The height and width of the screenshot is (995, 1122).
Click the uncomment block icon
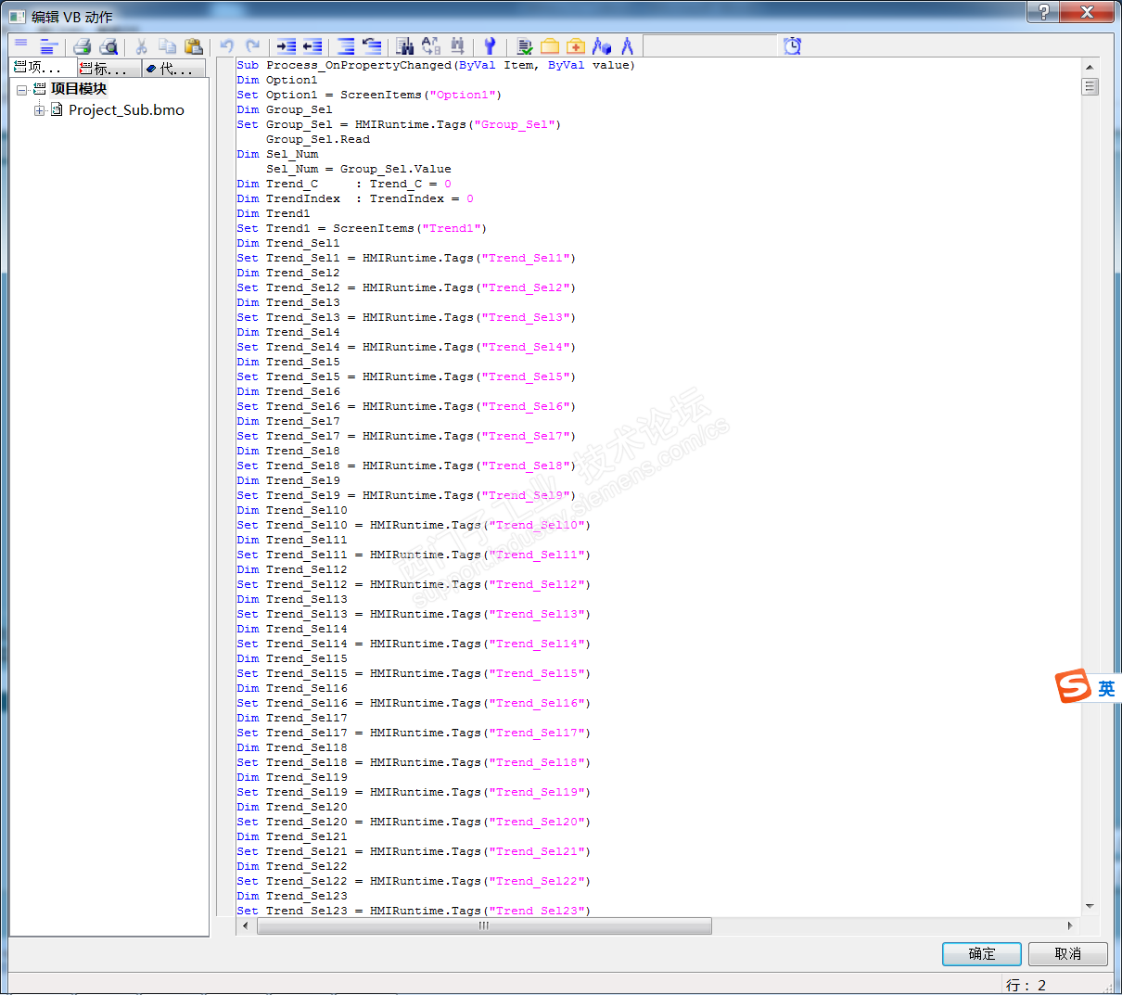[372, 45]
